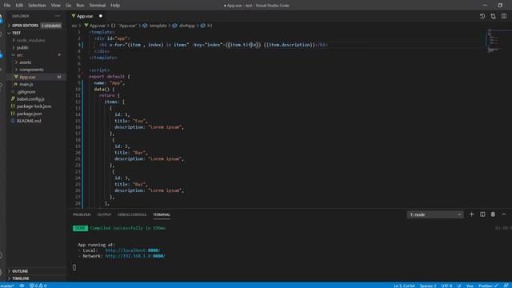
Task: Change language mode Vue in status bar
Action: point(470,286)
